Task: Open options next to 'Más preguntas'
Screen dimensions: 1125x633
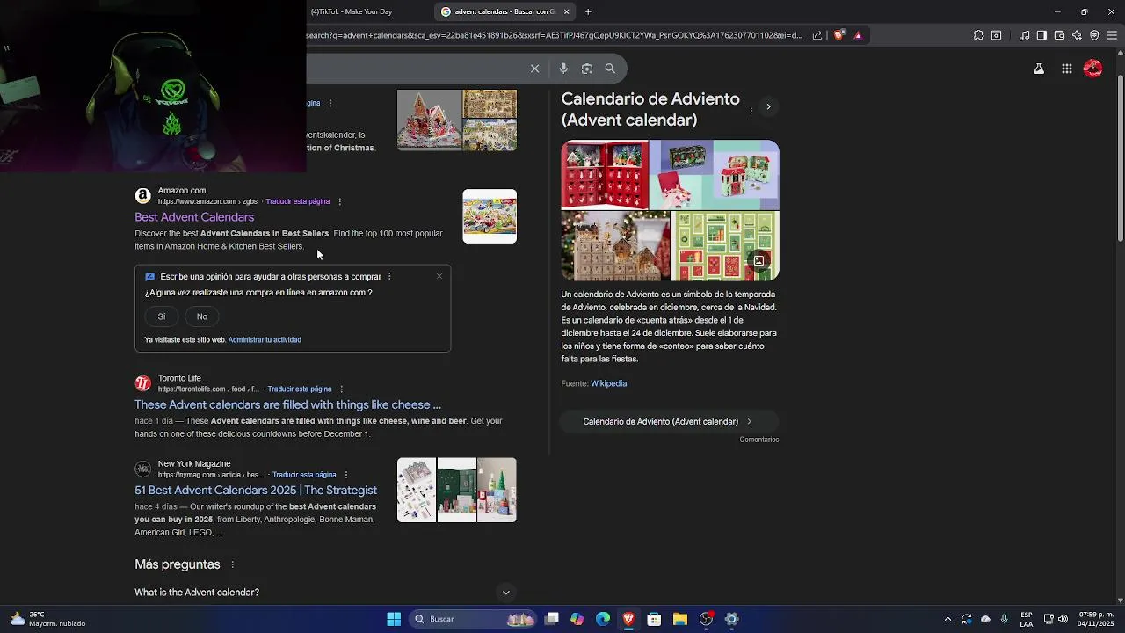Action: [233, 564]
